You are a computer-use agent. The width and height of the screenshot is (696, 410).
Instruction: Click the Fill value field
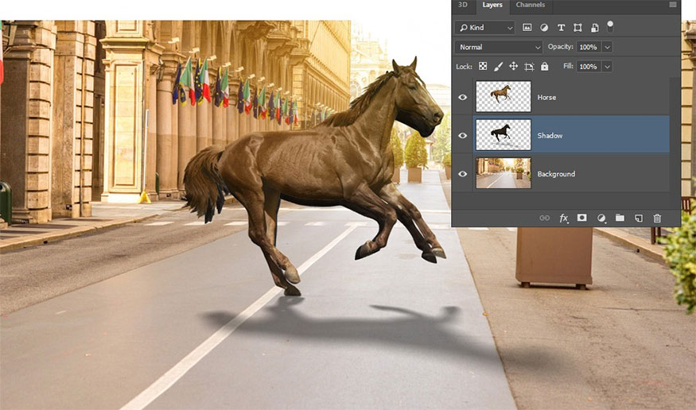pos(589,67)
